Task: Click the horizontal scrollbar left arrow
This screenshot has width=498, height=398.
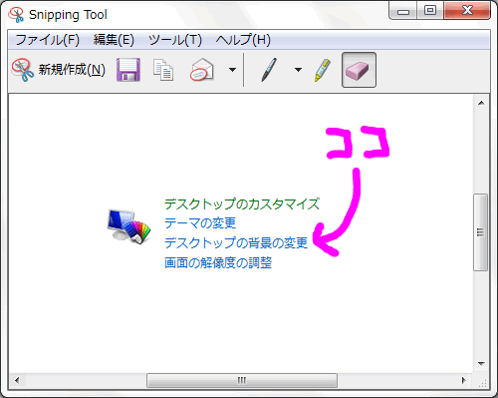Action: [x=17, y=380]
